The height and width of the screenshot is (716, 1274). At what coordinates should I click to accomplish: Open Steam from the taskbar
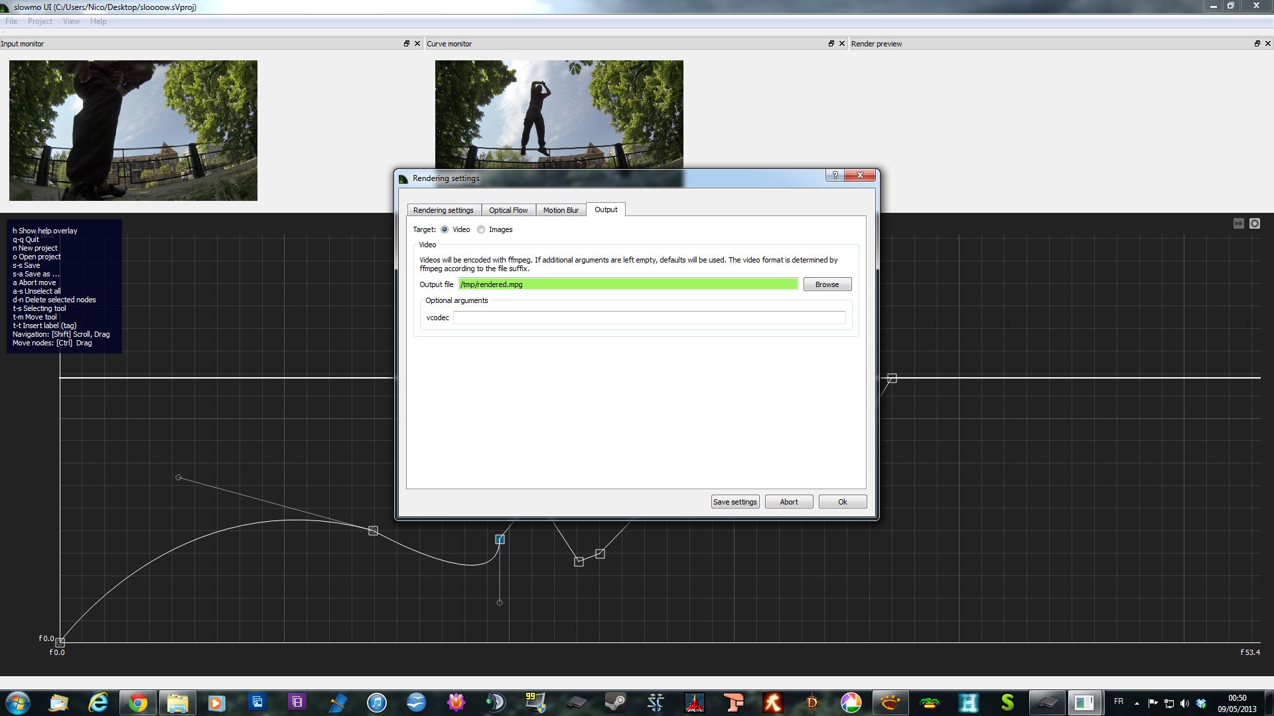tap(616, 703)
